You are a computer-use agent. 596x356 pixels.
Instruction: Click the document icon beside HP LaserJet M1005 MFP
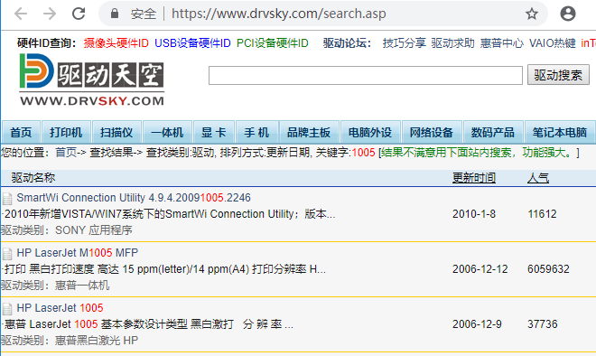[7, 254]
